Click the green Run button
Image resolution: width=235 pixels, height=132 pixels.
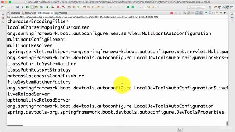[47, 7]
